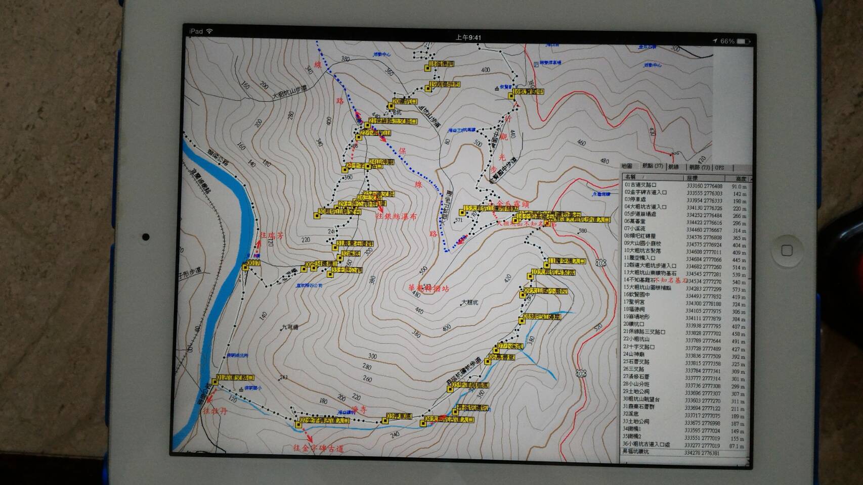Switch to the 地圖 tab
This screenshot has height=485, width=863.
(x=628, y=166)
